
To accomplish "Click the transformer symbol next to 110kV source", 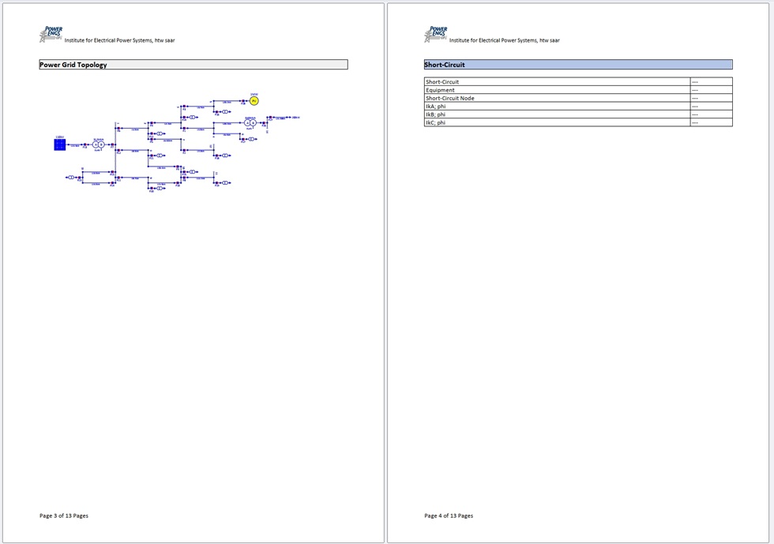I will 99,144.
